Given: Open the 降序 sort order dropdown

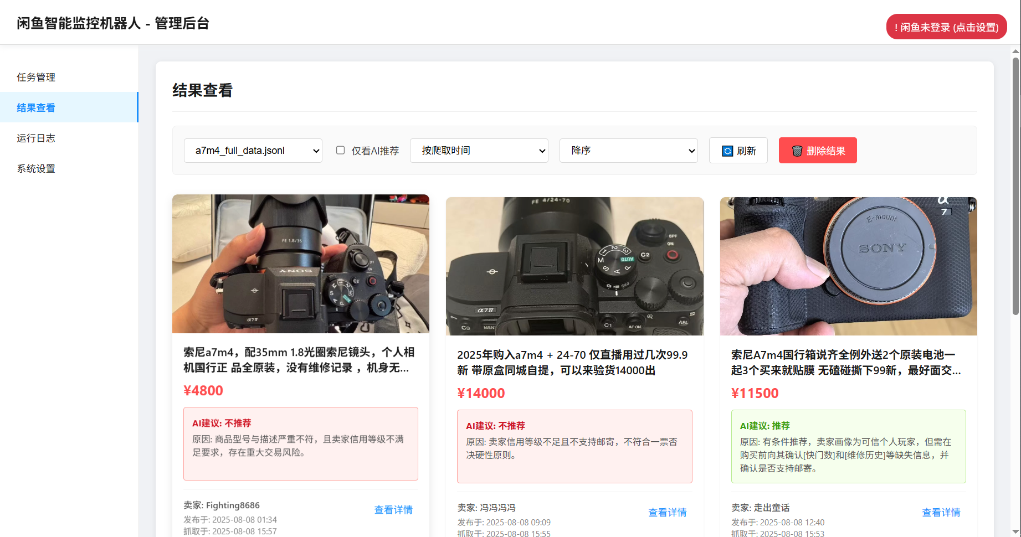Looking at the screenshot, I should pyautogui.click(x=629, y=151).
